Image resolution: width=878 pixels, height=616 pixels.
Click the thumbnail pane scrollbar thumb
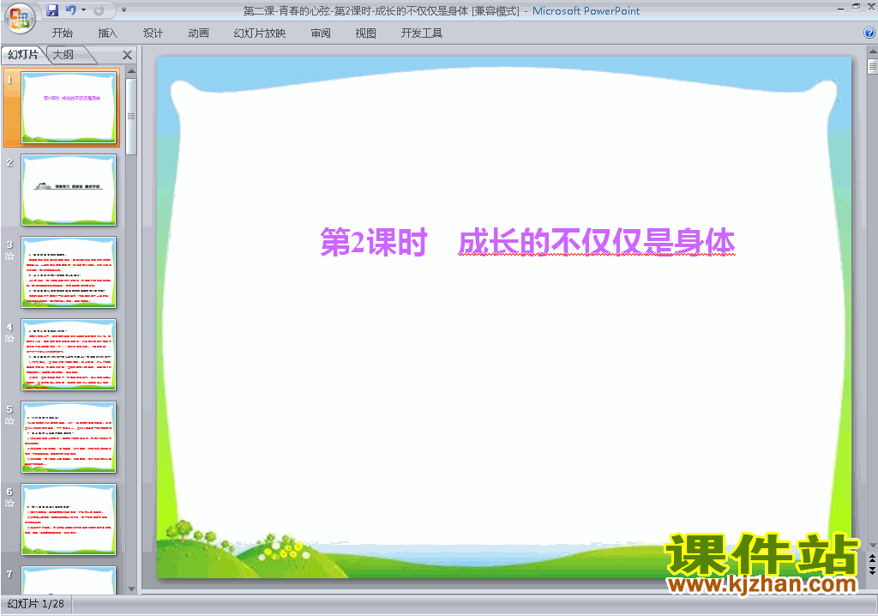point(131,116)
